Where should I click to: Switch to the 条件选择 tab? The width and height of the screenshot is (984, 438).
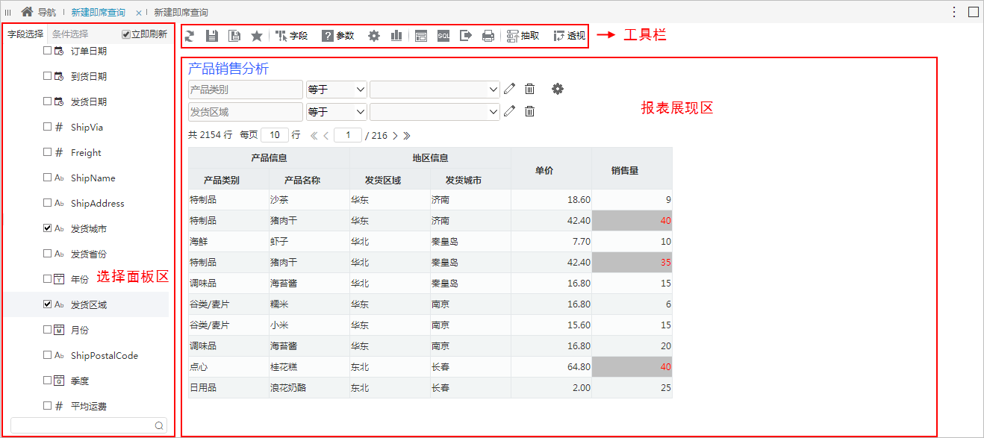coord(70,34)
